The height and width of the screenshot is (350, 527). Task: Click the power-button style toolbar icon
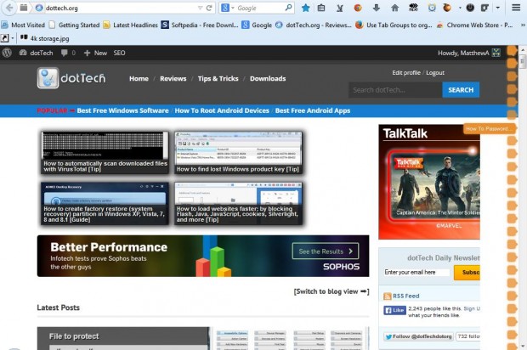pos(470,8)
